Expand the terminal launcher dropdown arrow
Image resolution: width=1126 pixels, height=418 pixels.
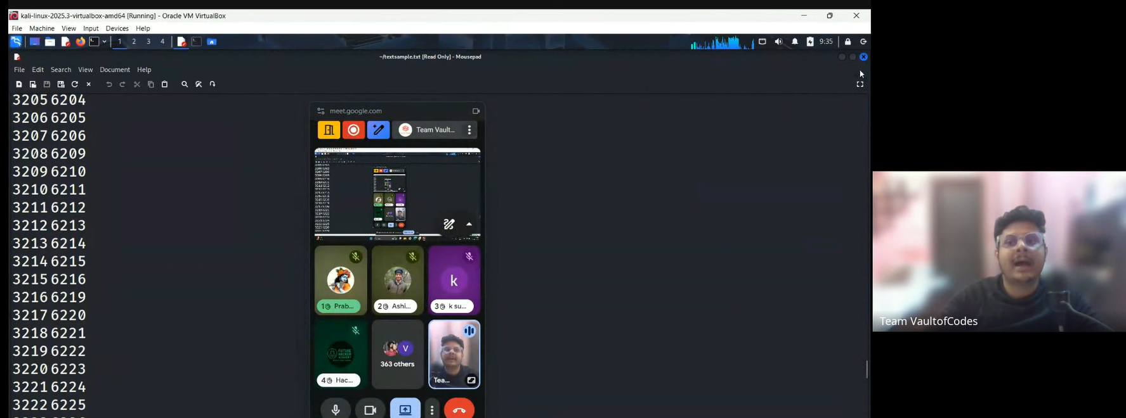pos(105,42)
